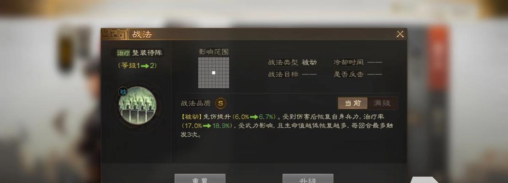The width and height of the screenshot is (508, 183).
Task: Close the 战法 dialog
Action: (400, 34)
